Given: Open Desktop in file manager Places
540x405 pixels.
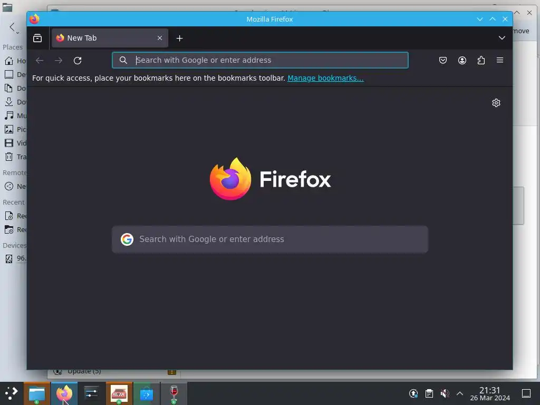Looking at the screenshot, I should tap(14, 75).
